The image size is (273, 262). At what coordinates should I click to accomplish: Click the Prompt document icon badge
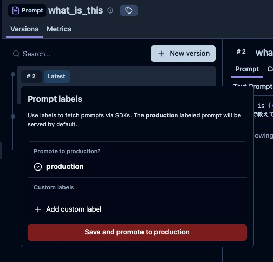[28, 10]
